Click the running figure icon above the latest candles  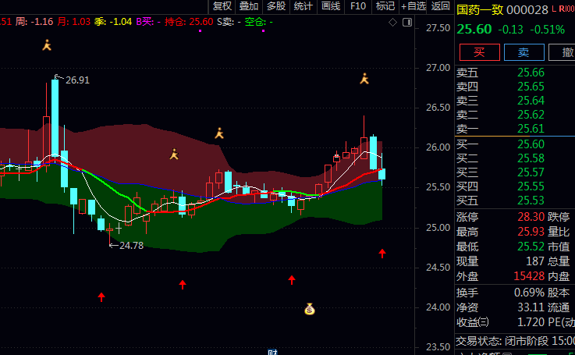[364, 79]
